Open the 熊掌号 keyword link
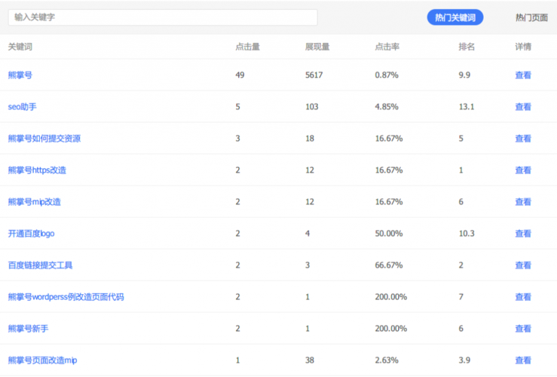 [x=20, y=75]
